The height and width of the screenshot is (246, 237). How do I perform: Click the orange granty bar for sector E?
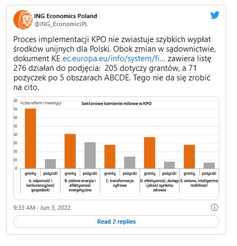click(x=189, y=157)
